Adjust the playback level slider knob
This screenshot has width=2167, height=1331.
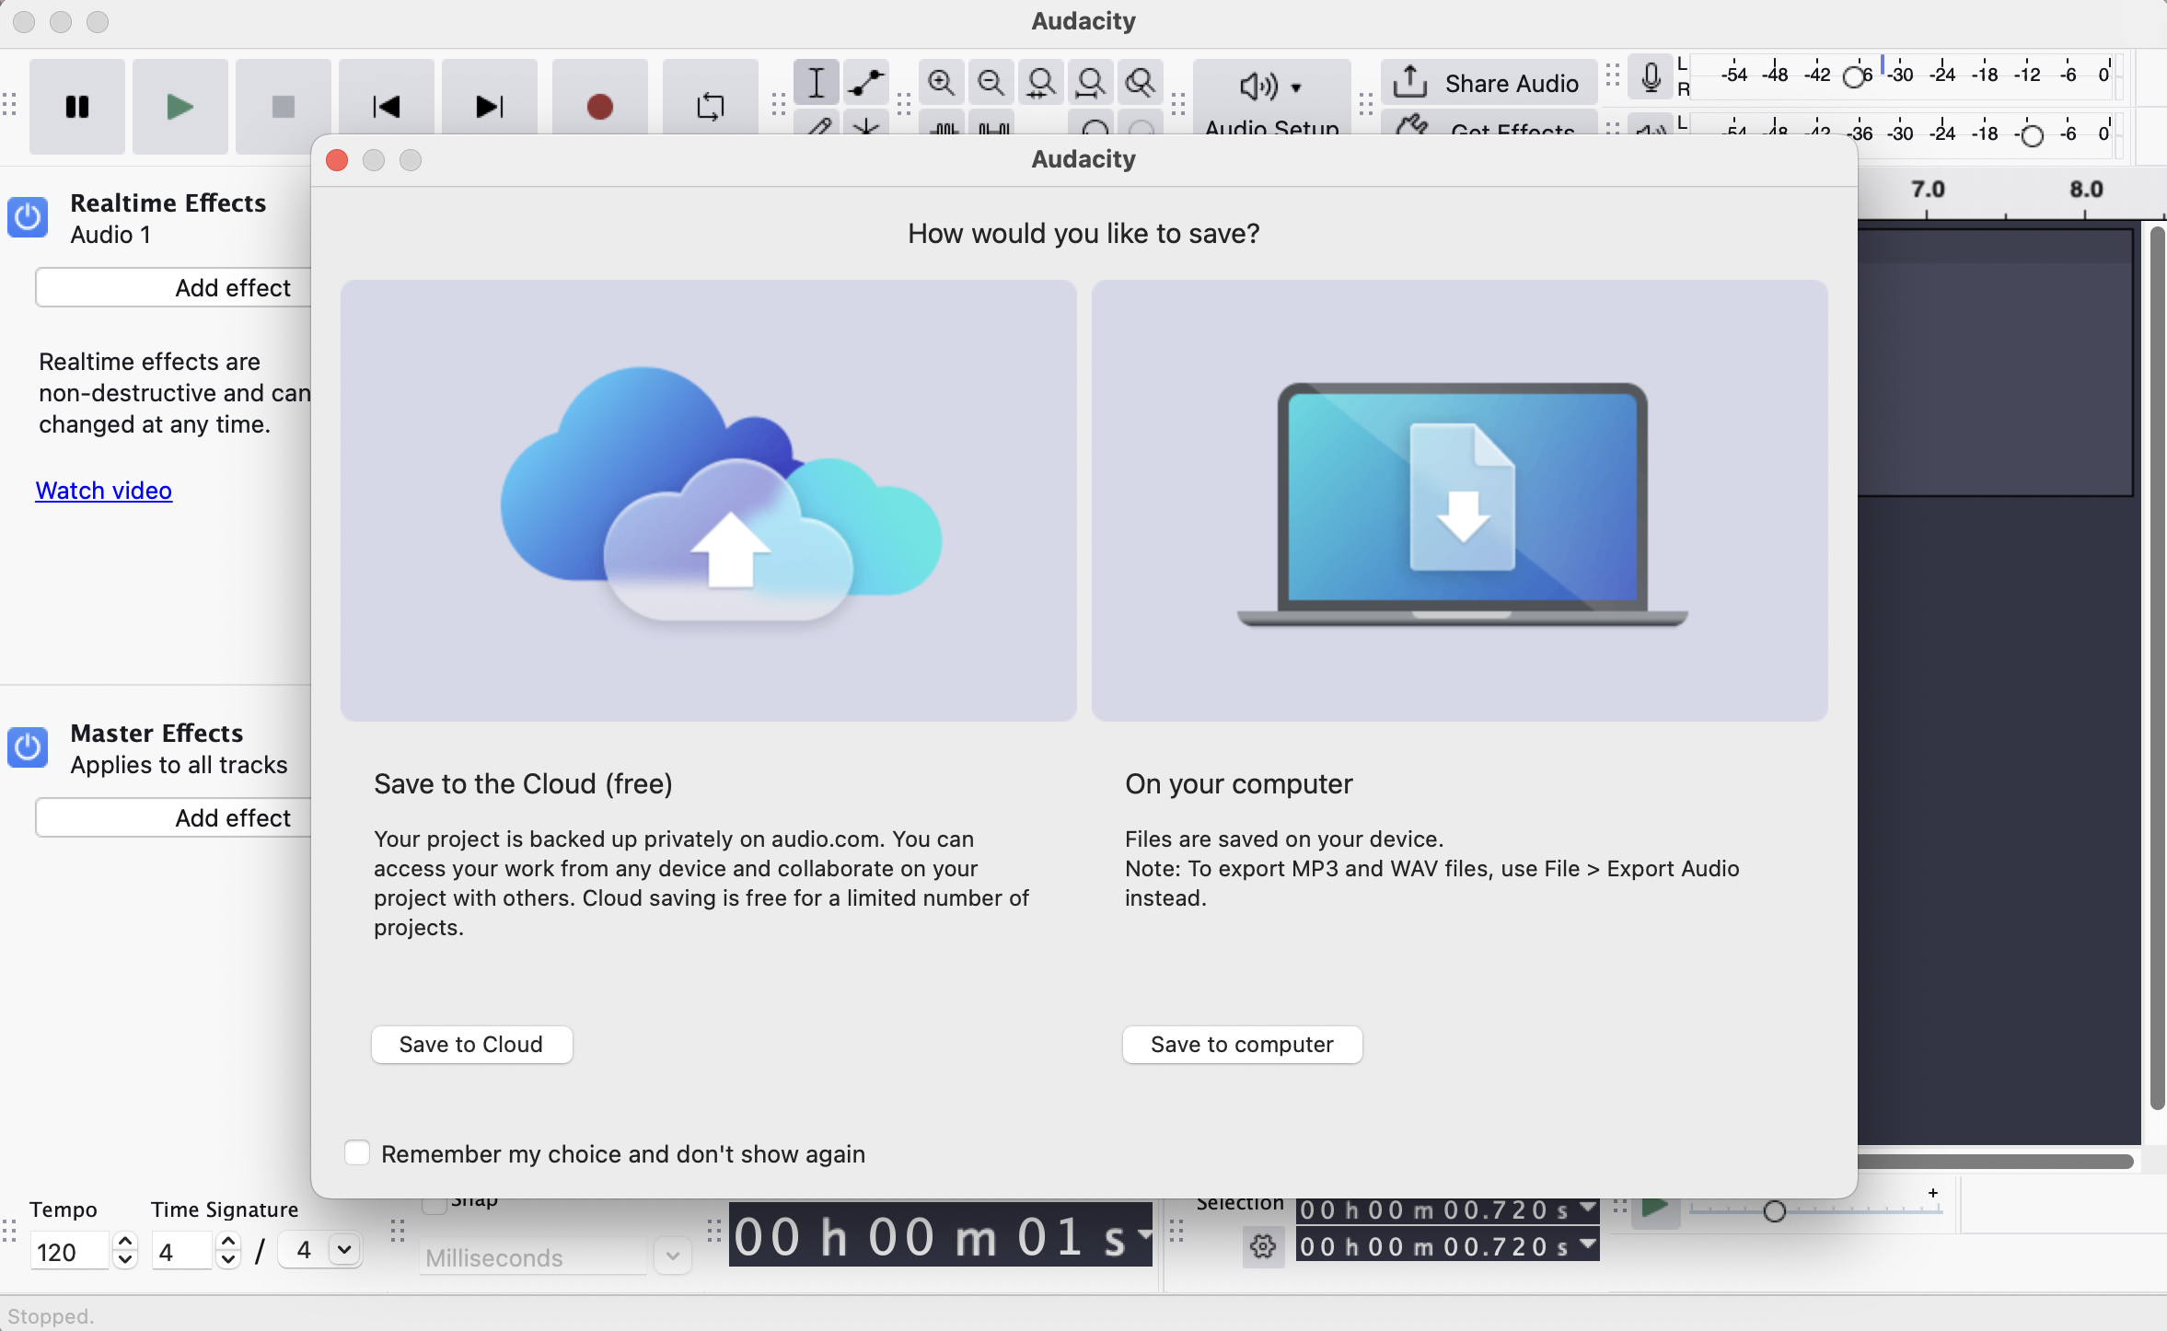2031,136
